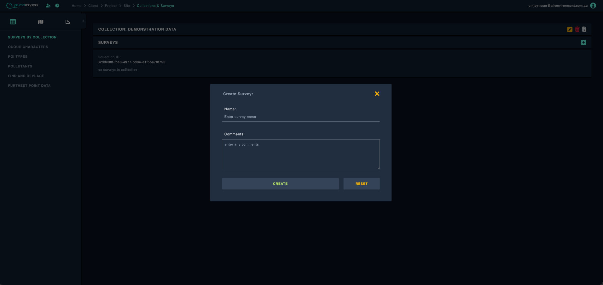Click the collection ID value 32ddc98f
Viewport: 603px width, 285px height.
[x=131, y=62]
